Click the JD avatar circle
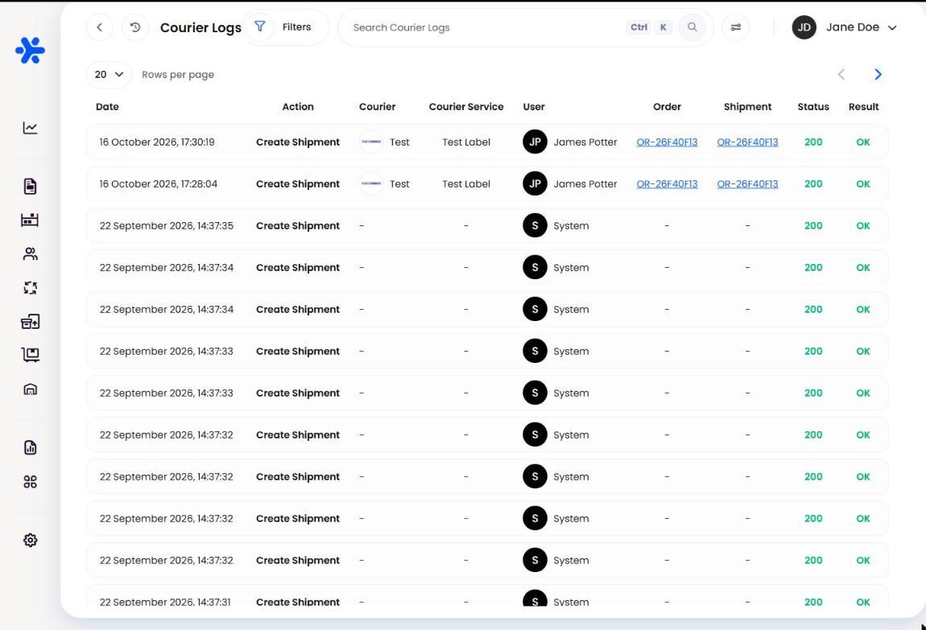Screen dimensions: 926x630 [804, 27]
